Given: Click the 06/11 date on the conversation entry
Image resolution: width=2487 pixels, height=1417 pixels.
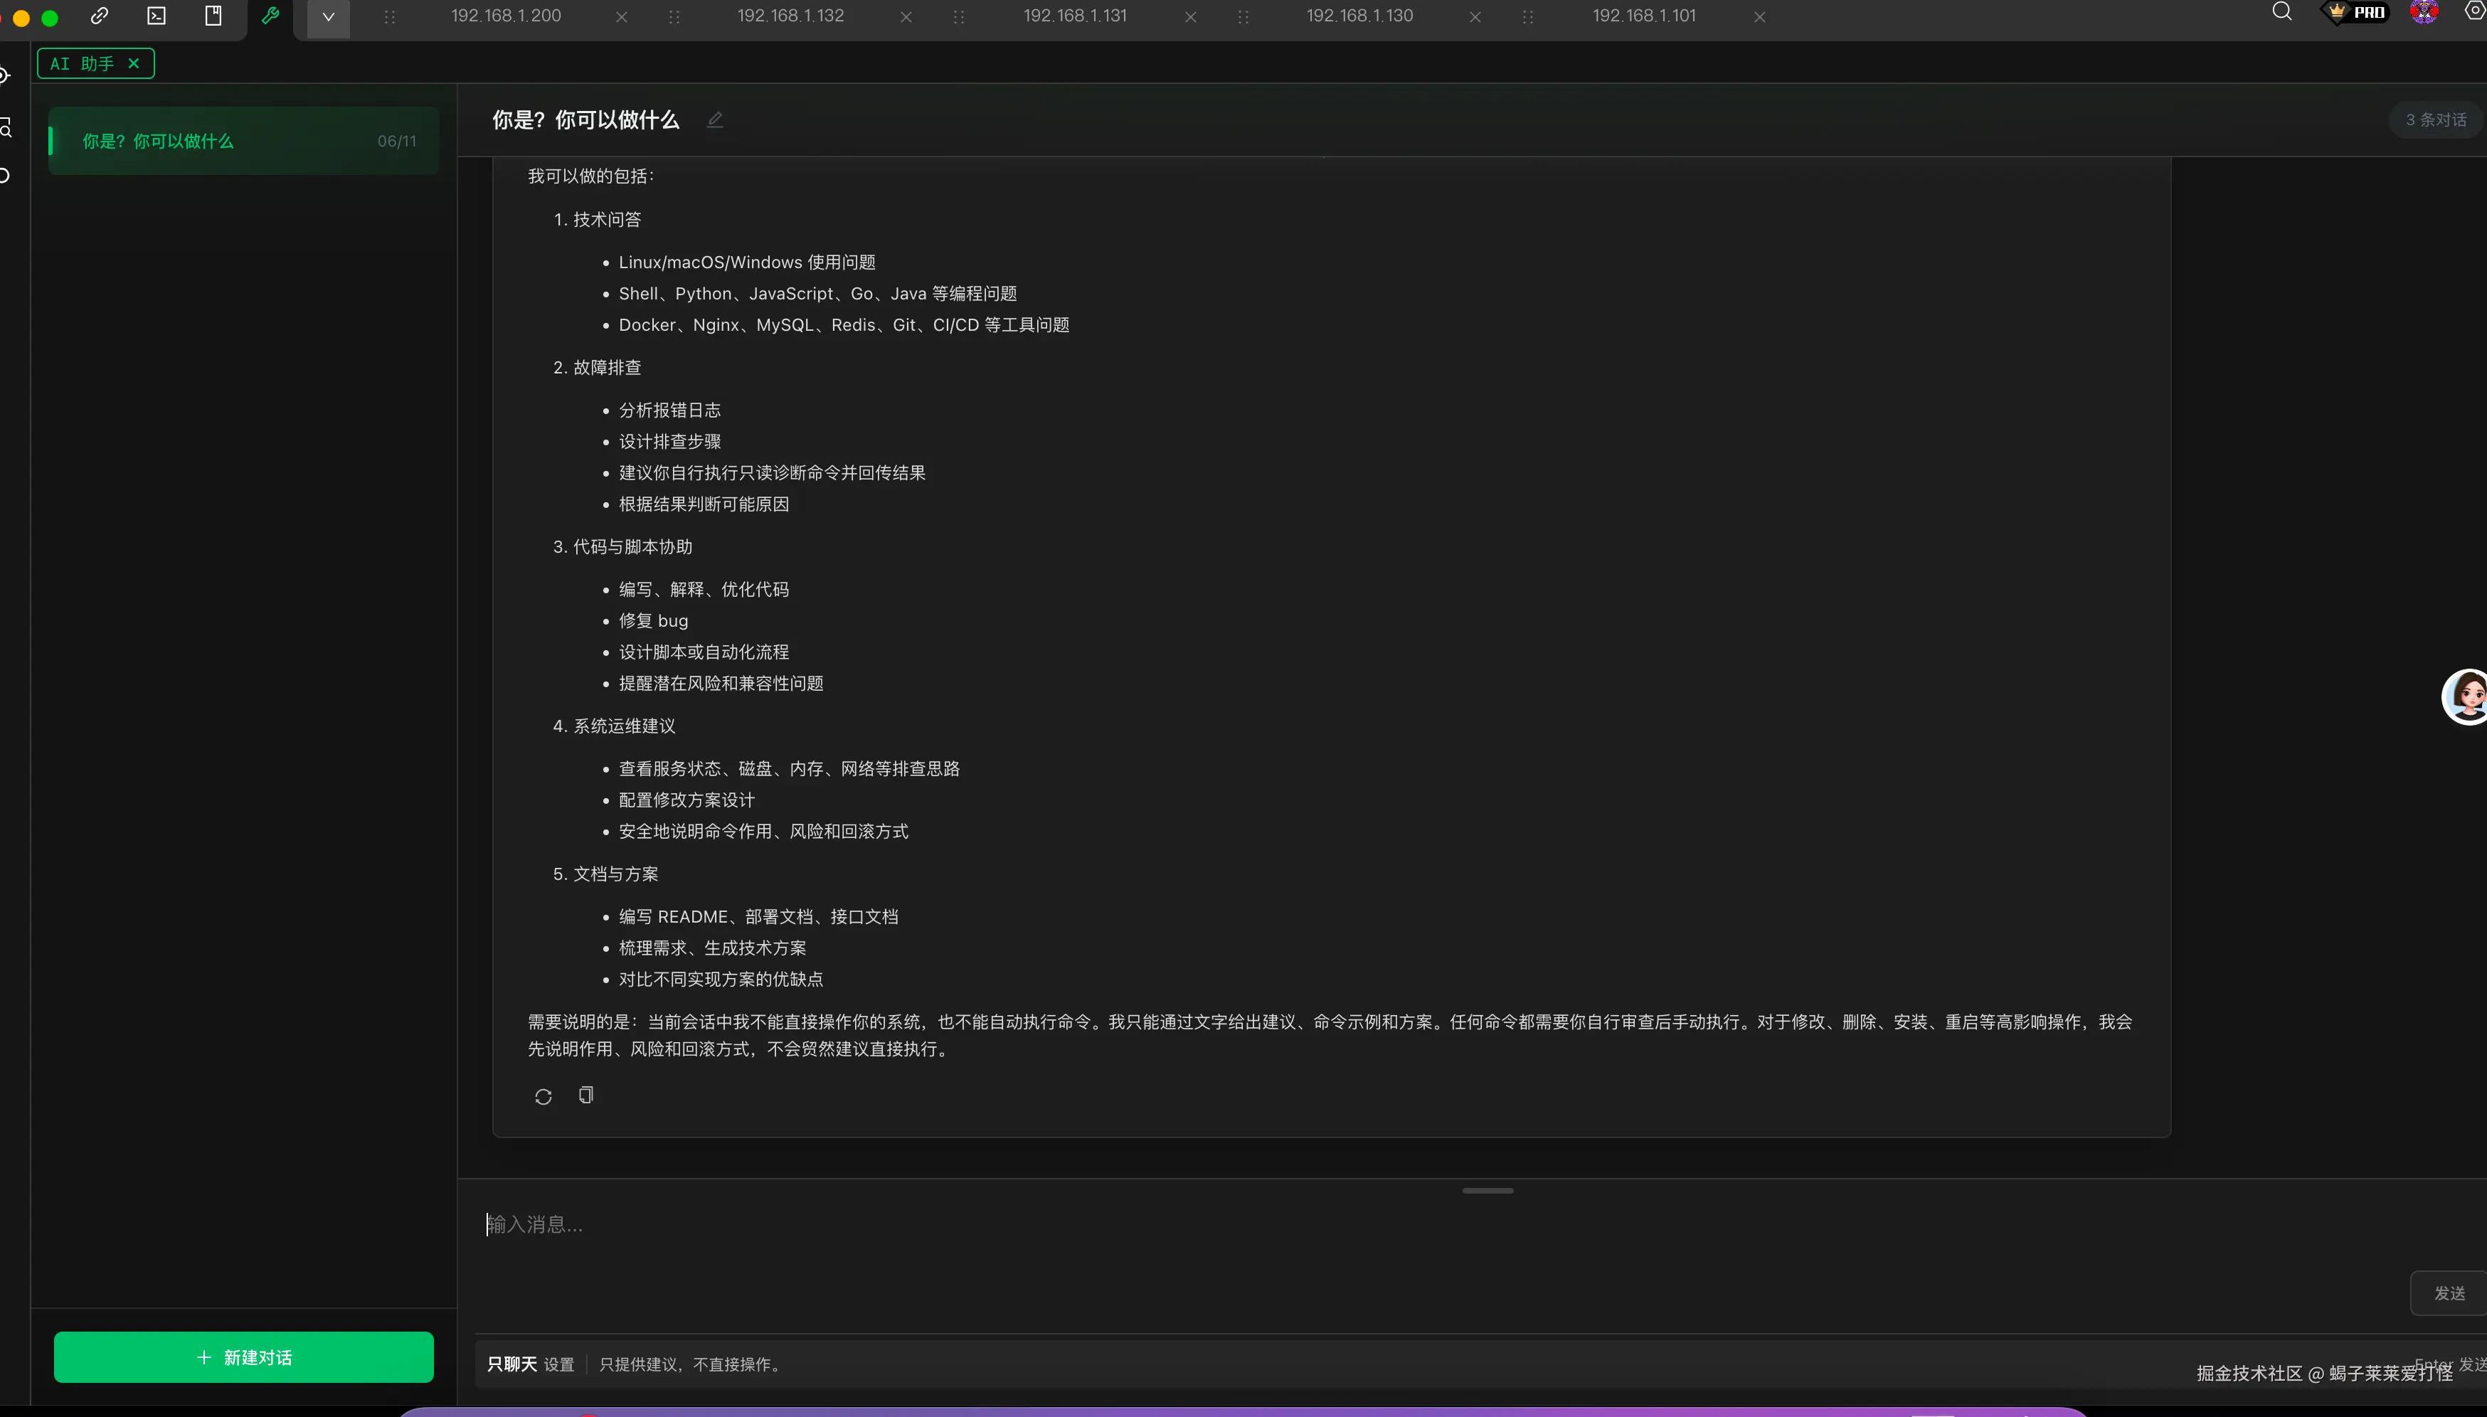Looking at the screenshot, I should tap(397, 141).
